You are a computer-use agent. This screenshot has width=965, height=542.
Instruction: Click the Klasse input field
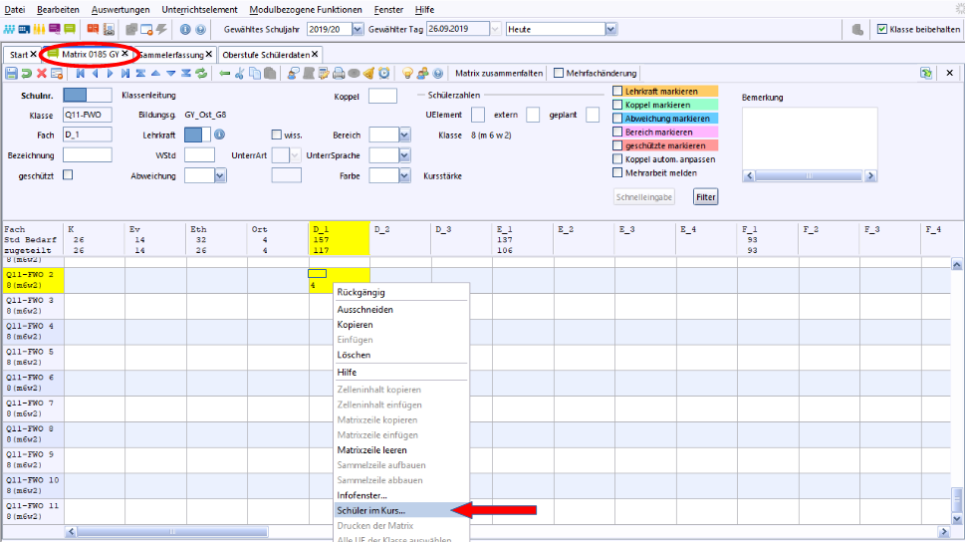(x=88, y=115)
